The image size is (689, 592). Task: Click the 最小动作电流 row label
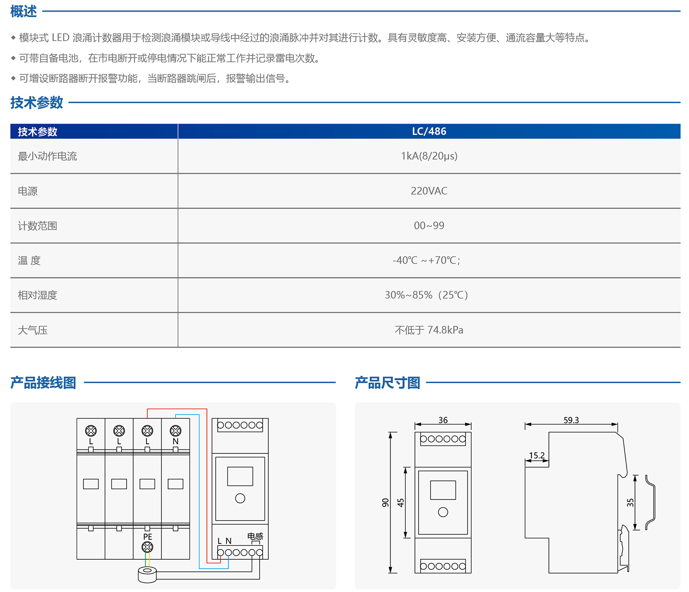pyautogui.click(x=47, y=156)
